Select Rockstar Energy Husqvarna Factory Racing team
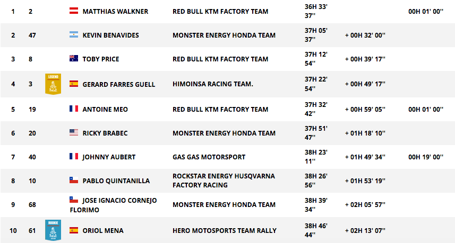 tap(224, 181)
